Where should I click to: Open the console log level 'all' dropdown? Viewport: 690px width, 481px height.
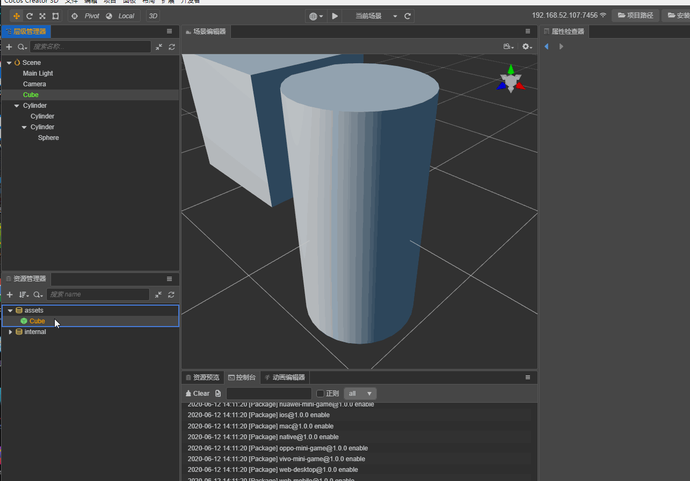coord(360,394)
